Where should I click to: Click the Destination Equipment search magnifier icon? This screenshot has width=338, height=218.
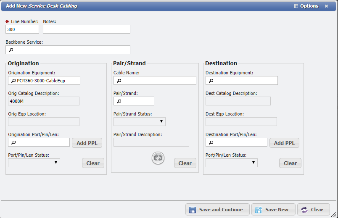(x=211, y=81)
